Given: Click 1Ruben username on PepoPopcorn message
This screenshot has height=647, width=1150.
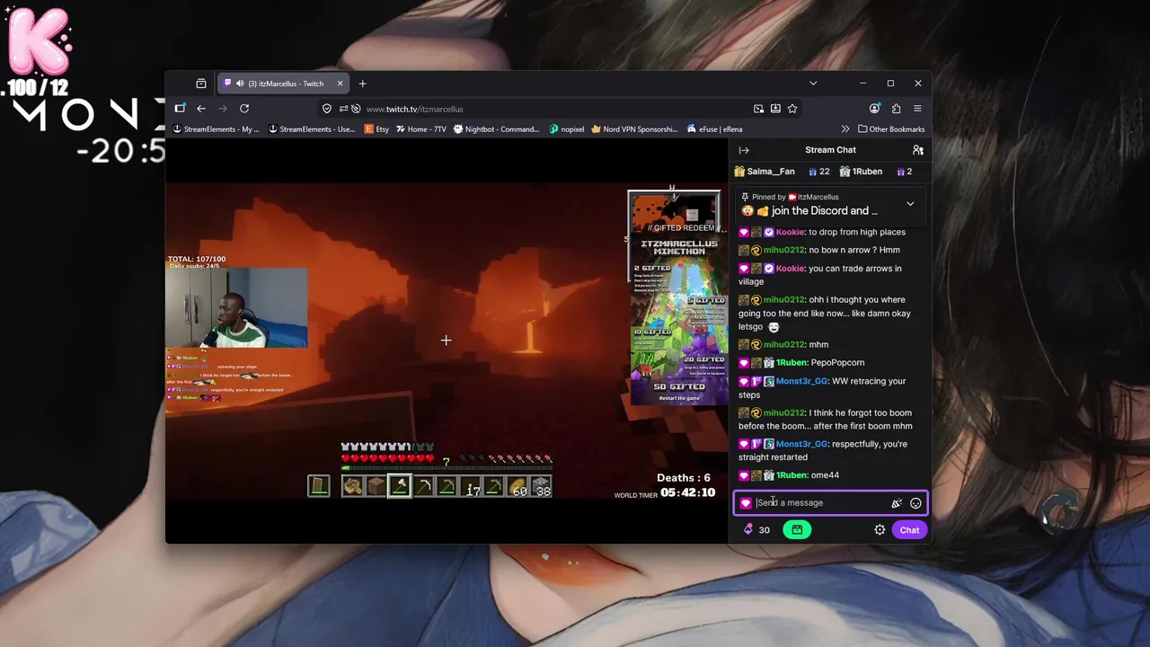Looking at the screenshot, I should click(x=791, y=362).
